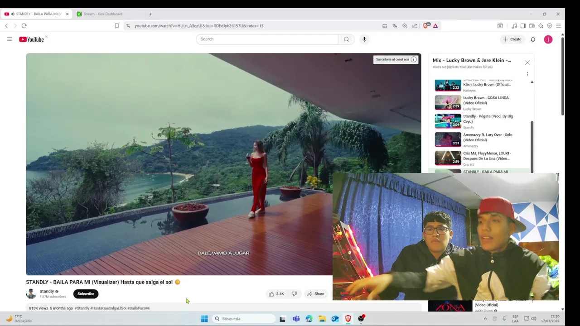The image size is (580, 326).
Task: Reload the page with refresh icon
Action: click(x=24, y=26)
